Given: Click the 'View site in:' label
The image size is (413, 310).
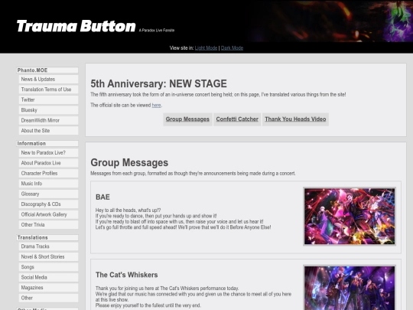Looking at the screenshot, I should point(181,48).
